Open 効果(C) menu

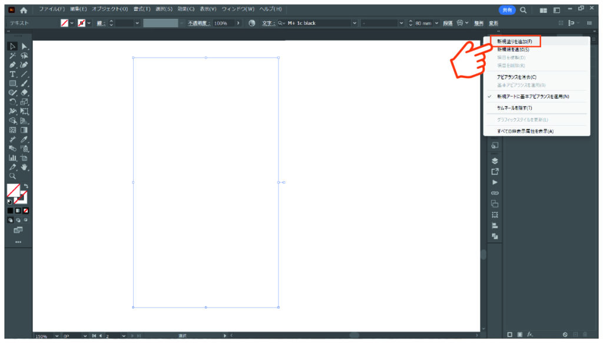(185, 9)
